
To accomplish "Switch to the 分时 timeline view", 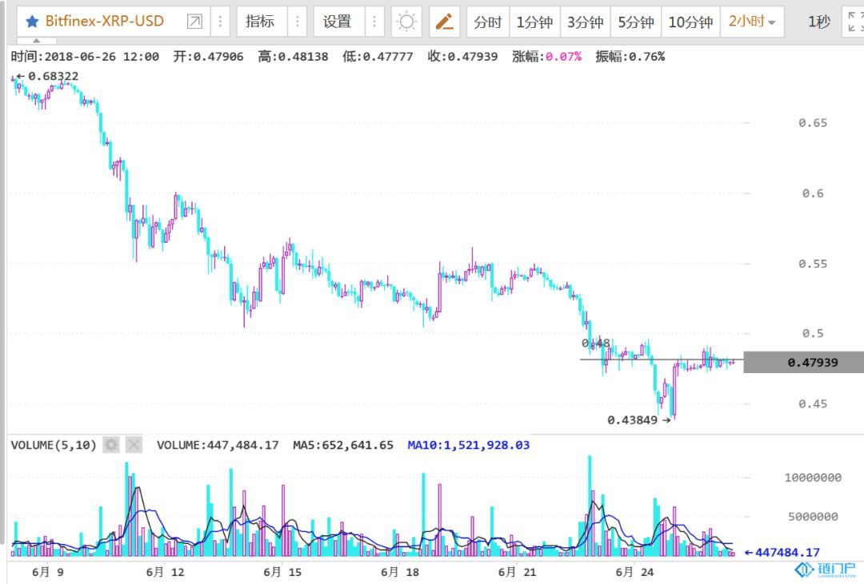I will [488, 22].
